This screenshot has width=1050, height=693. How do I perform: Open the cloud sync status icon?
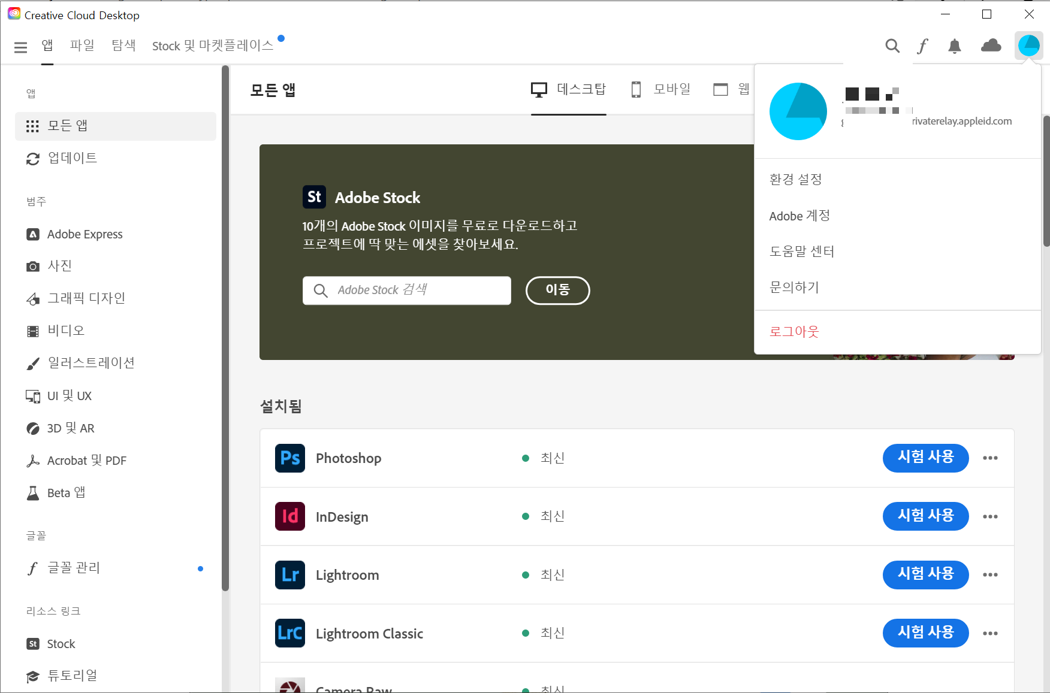point(991,46)
